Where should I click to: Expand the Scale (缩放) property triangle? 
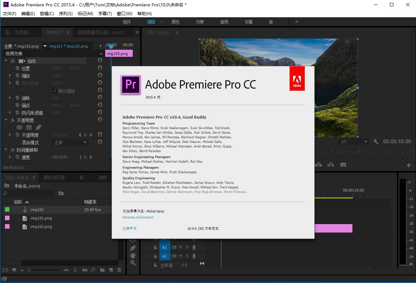coord(10,76)
